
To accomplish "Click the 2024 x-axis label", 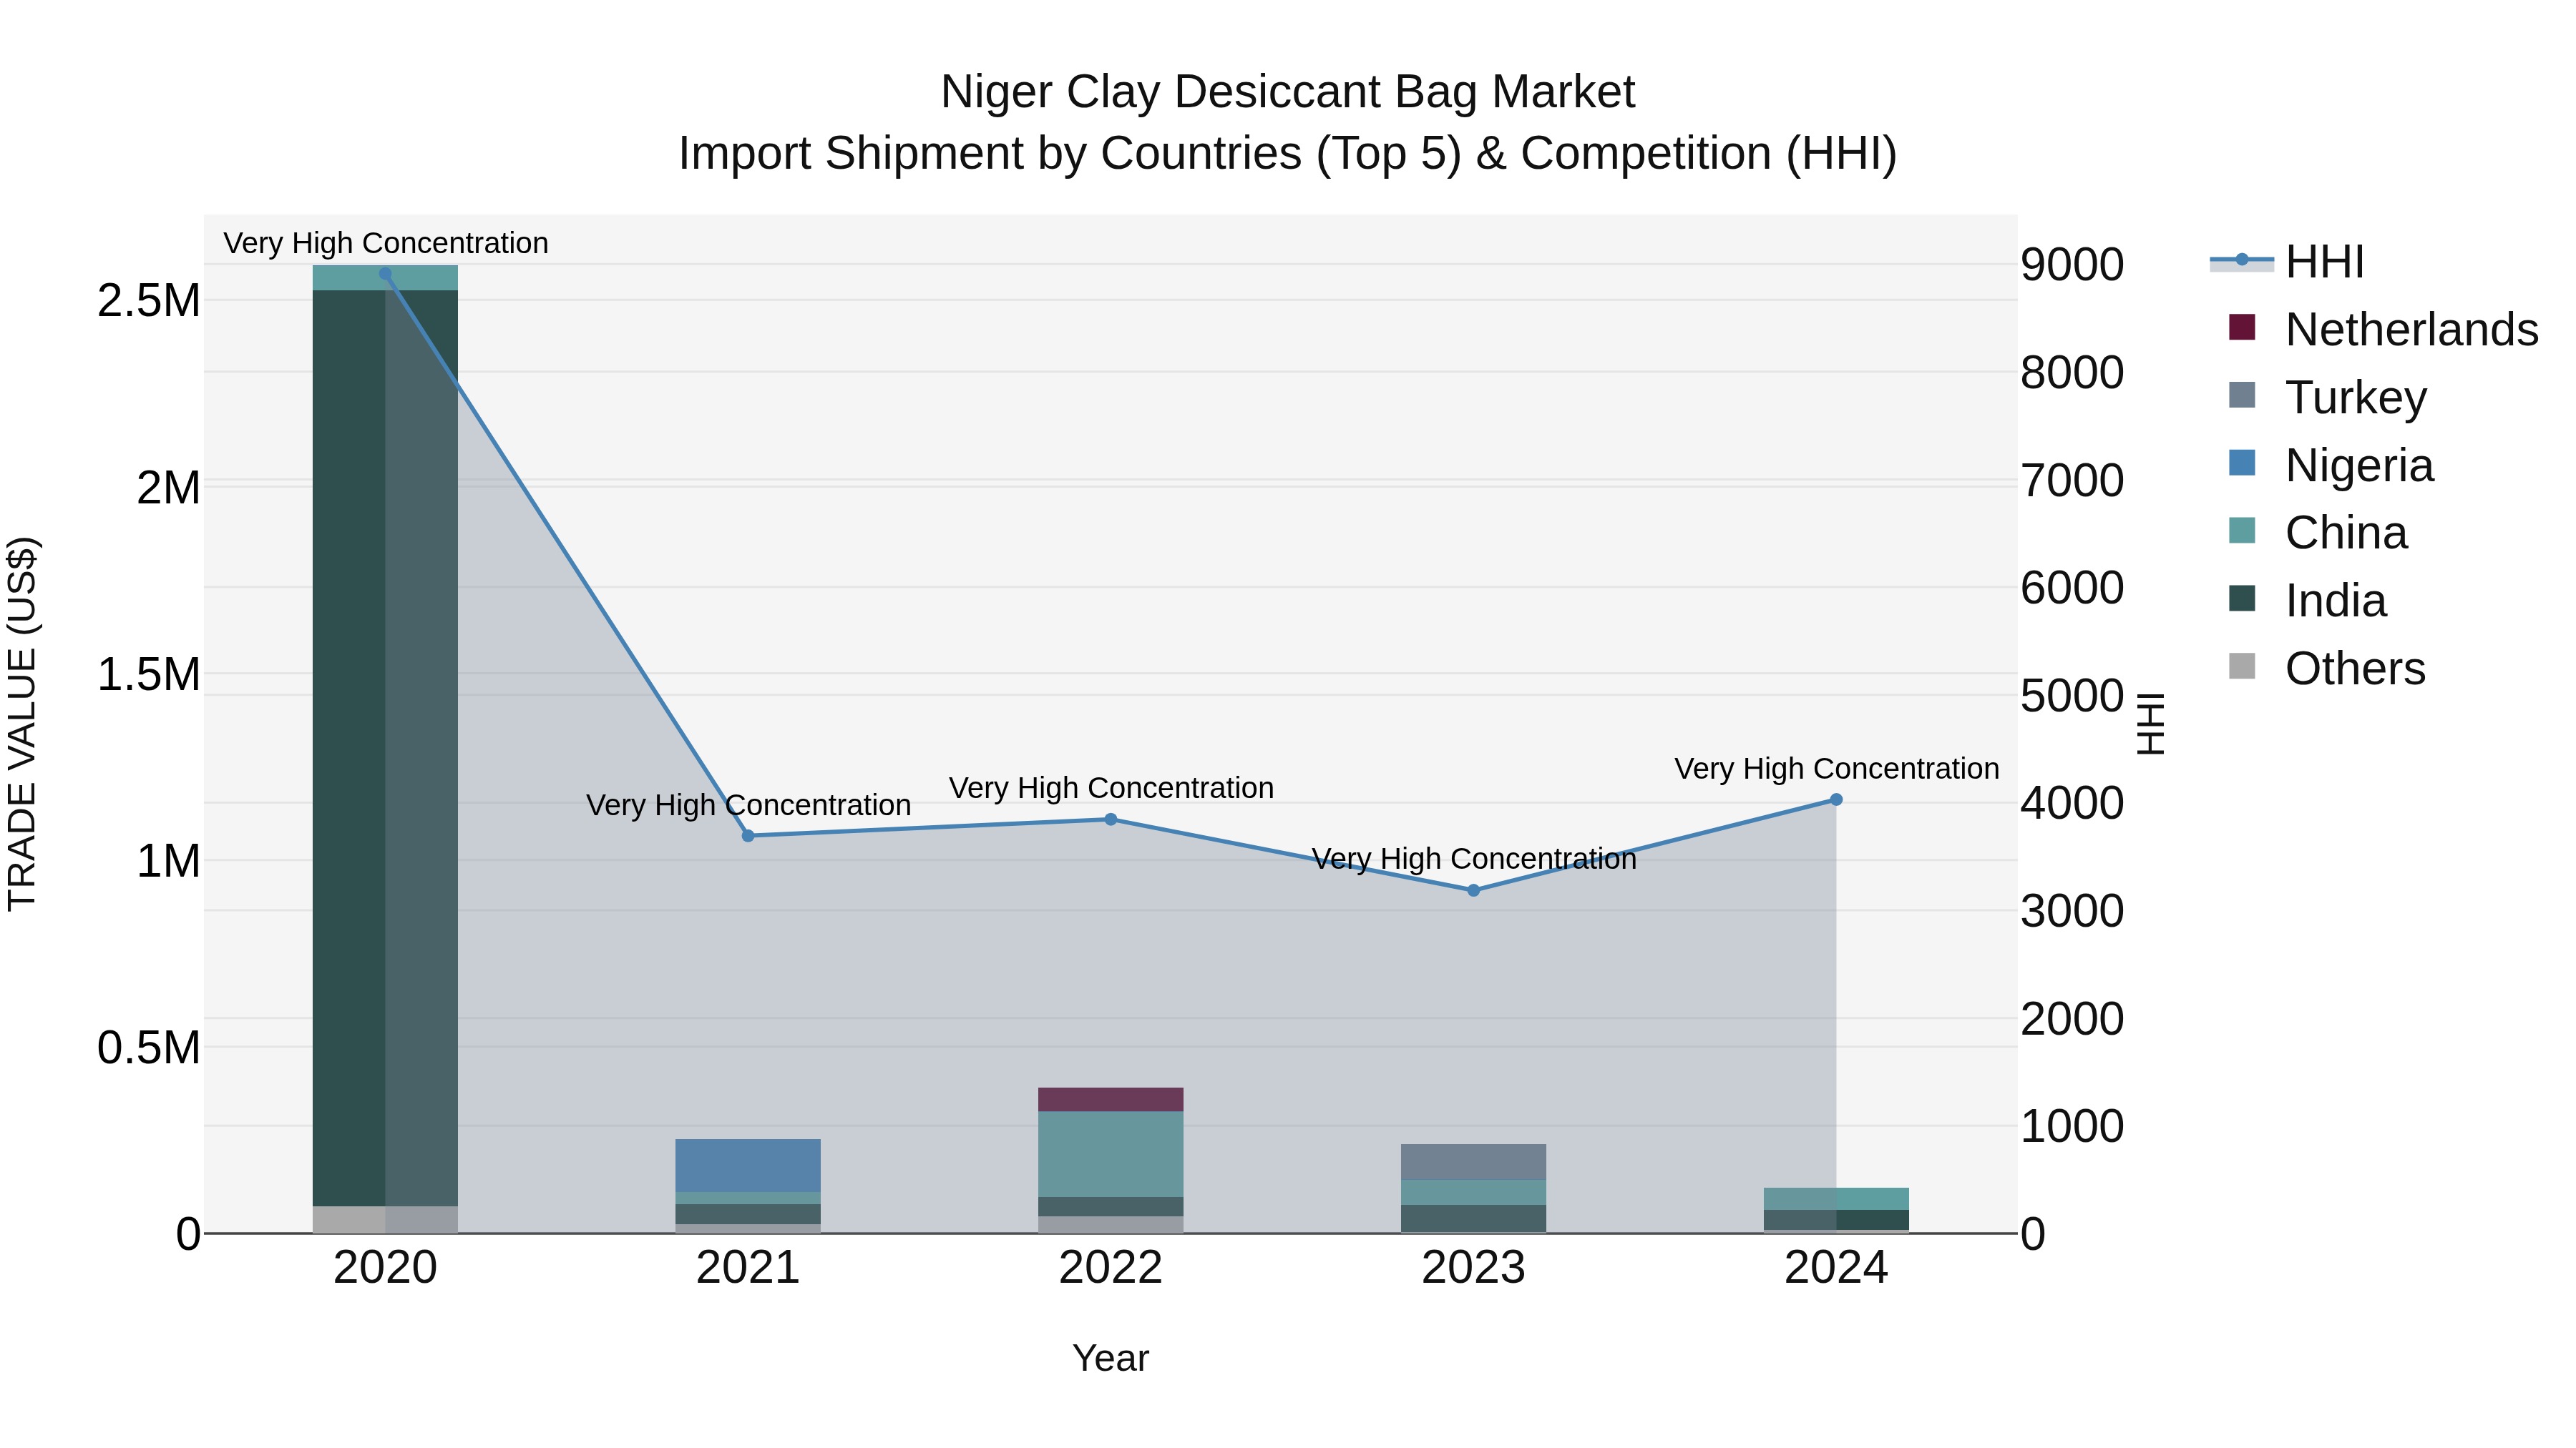I will tap(1836, 1268).
